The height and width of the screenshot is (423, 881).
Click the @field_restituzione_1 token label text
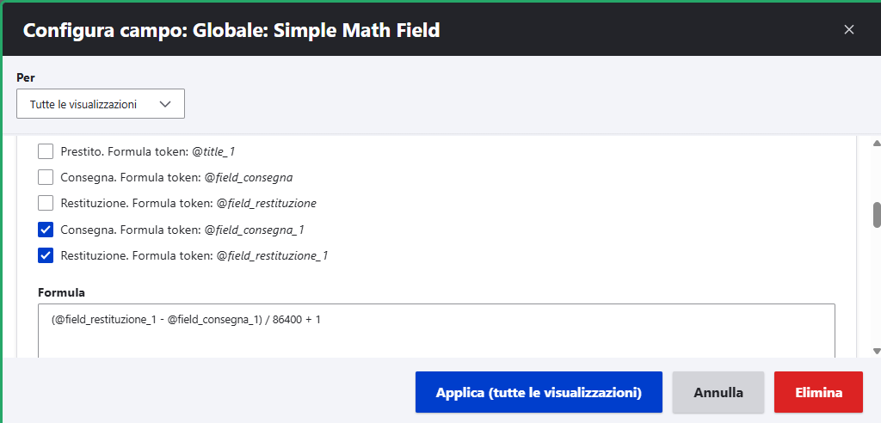tap(272, 255)
